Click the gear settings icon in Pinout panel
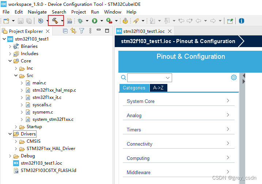The image size is (262, 184). [x=234, y=77]
